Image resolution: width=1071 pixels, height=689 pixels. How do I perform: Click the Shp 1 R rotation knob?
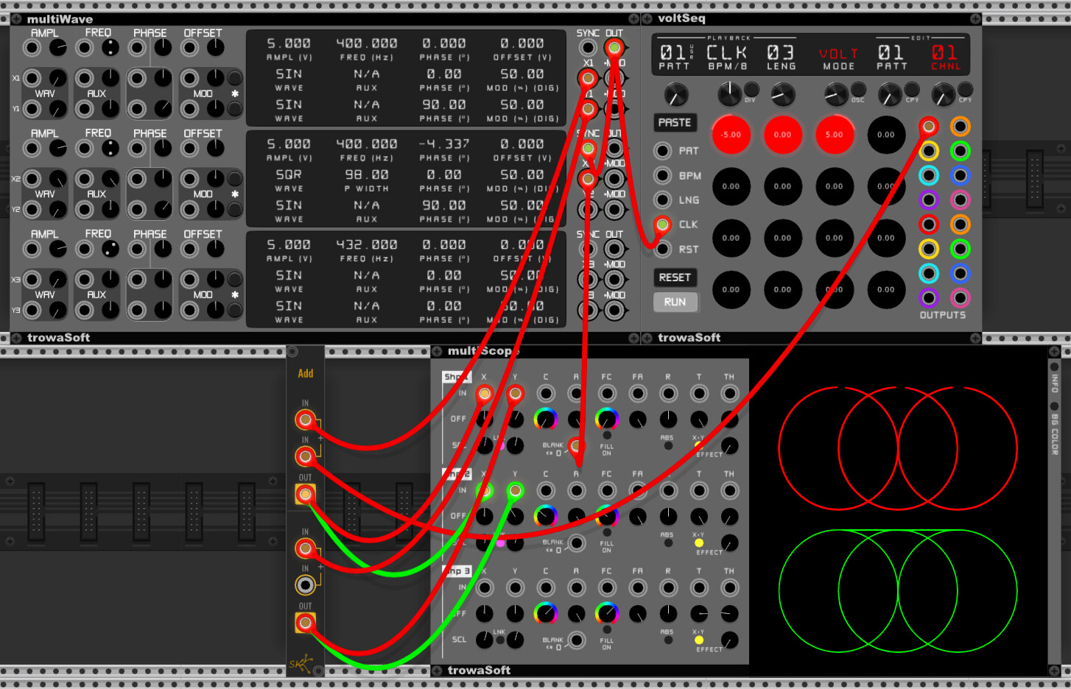tap(668, 419)
